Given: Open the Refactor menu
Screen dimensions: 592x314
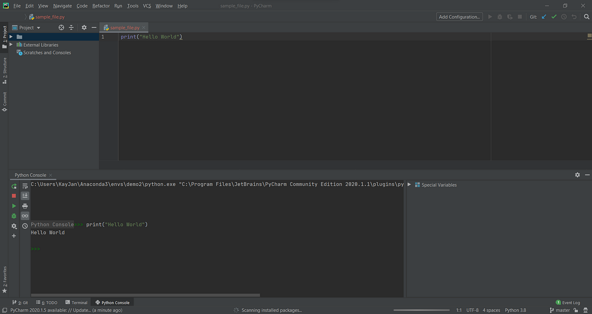Looking at the screenshot, I should (101, 6).
